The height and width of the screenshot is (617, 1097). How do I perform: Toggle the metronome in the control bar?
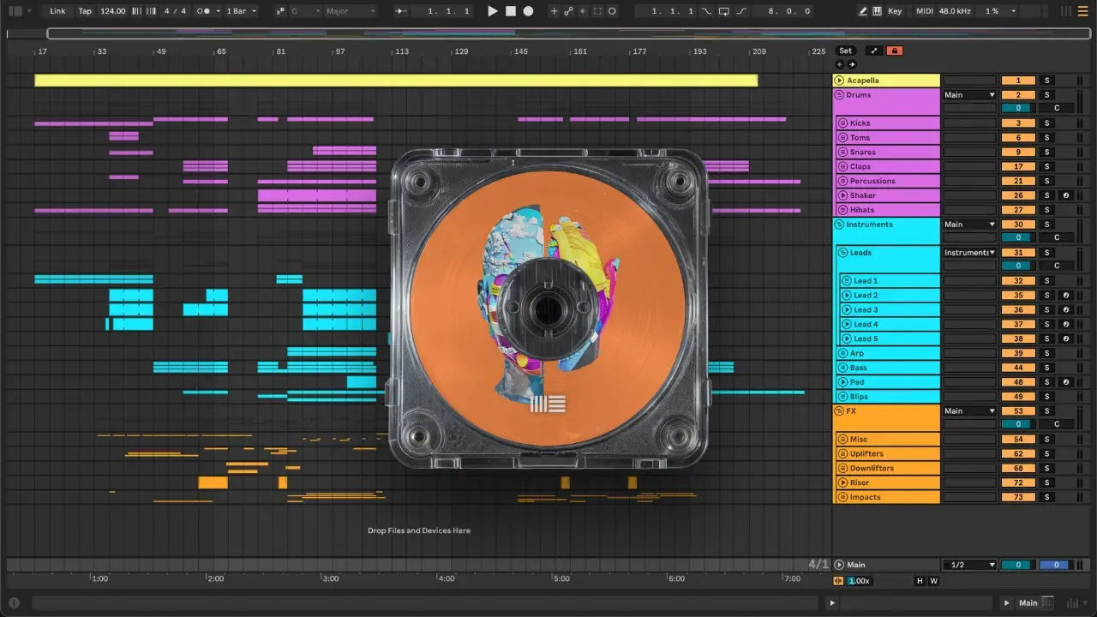(x=205, y=11)
